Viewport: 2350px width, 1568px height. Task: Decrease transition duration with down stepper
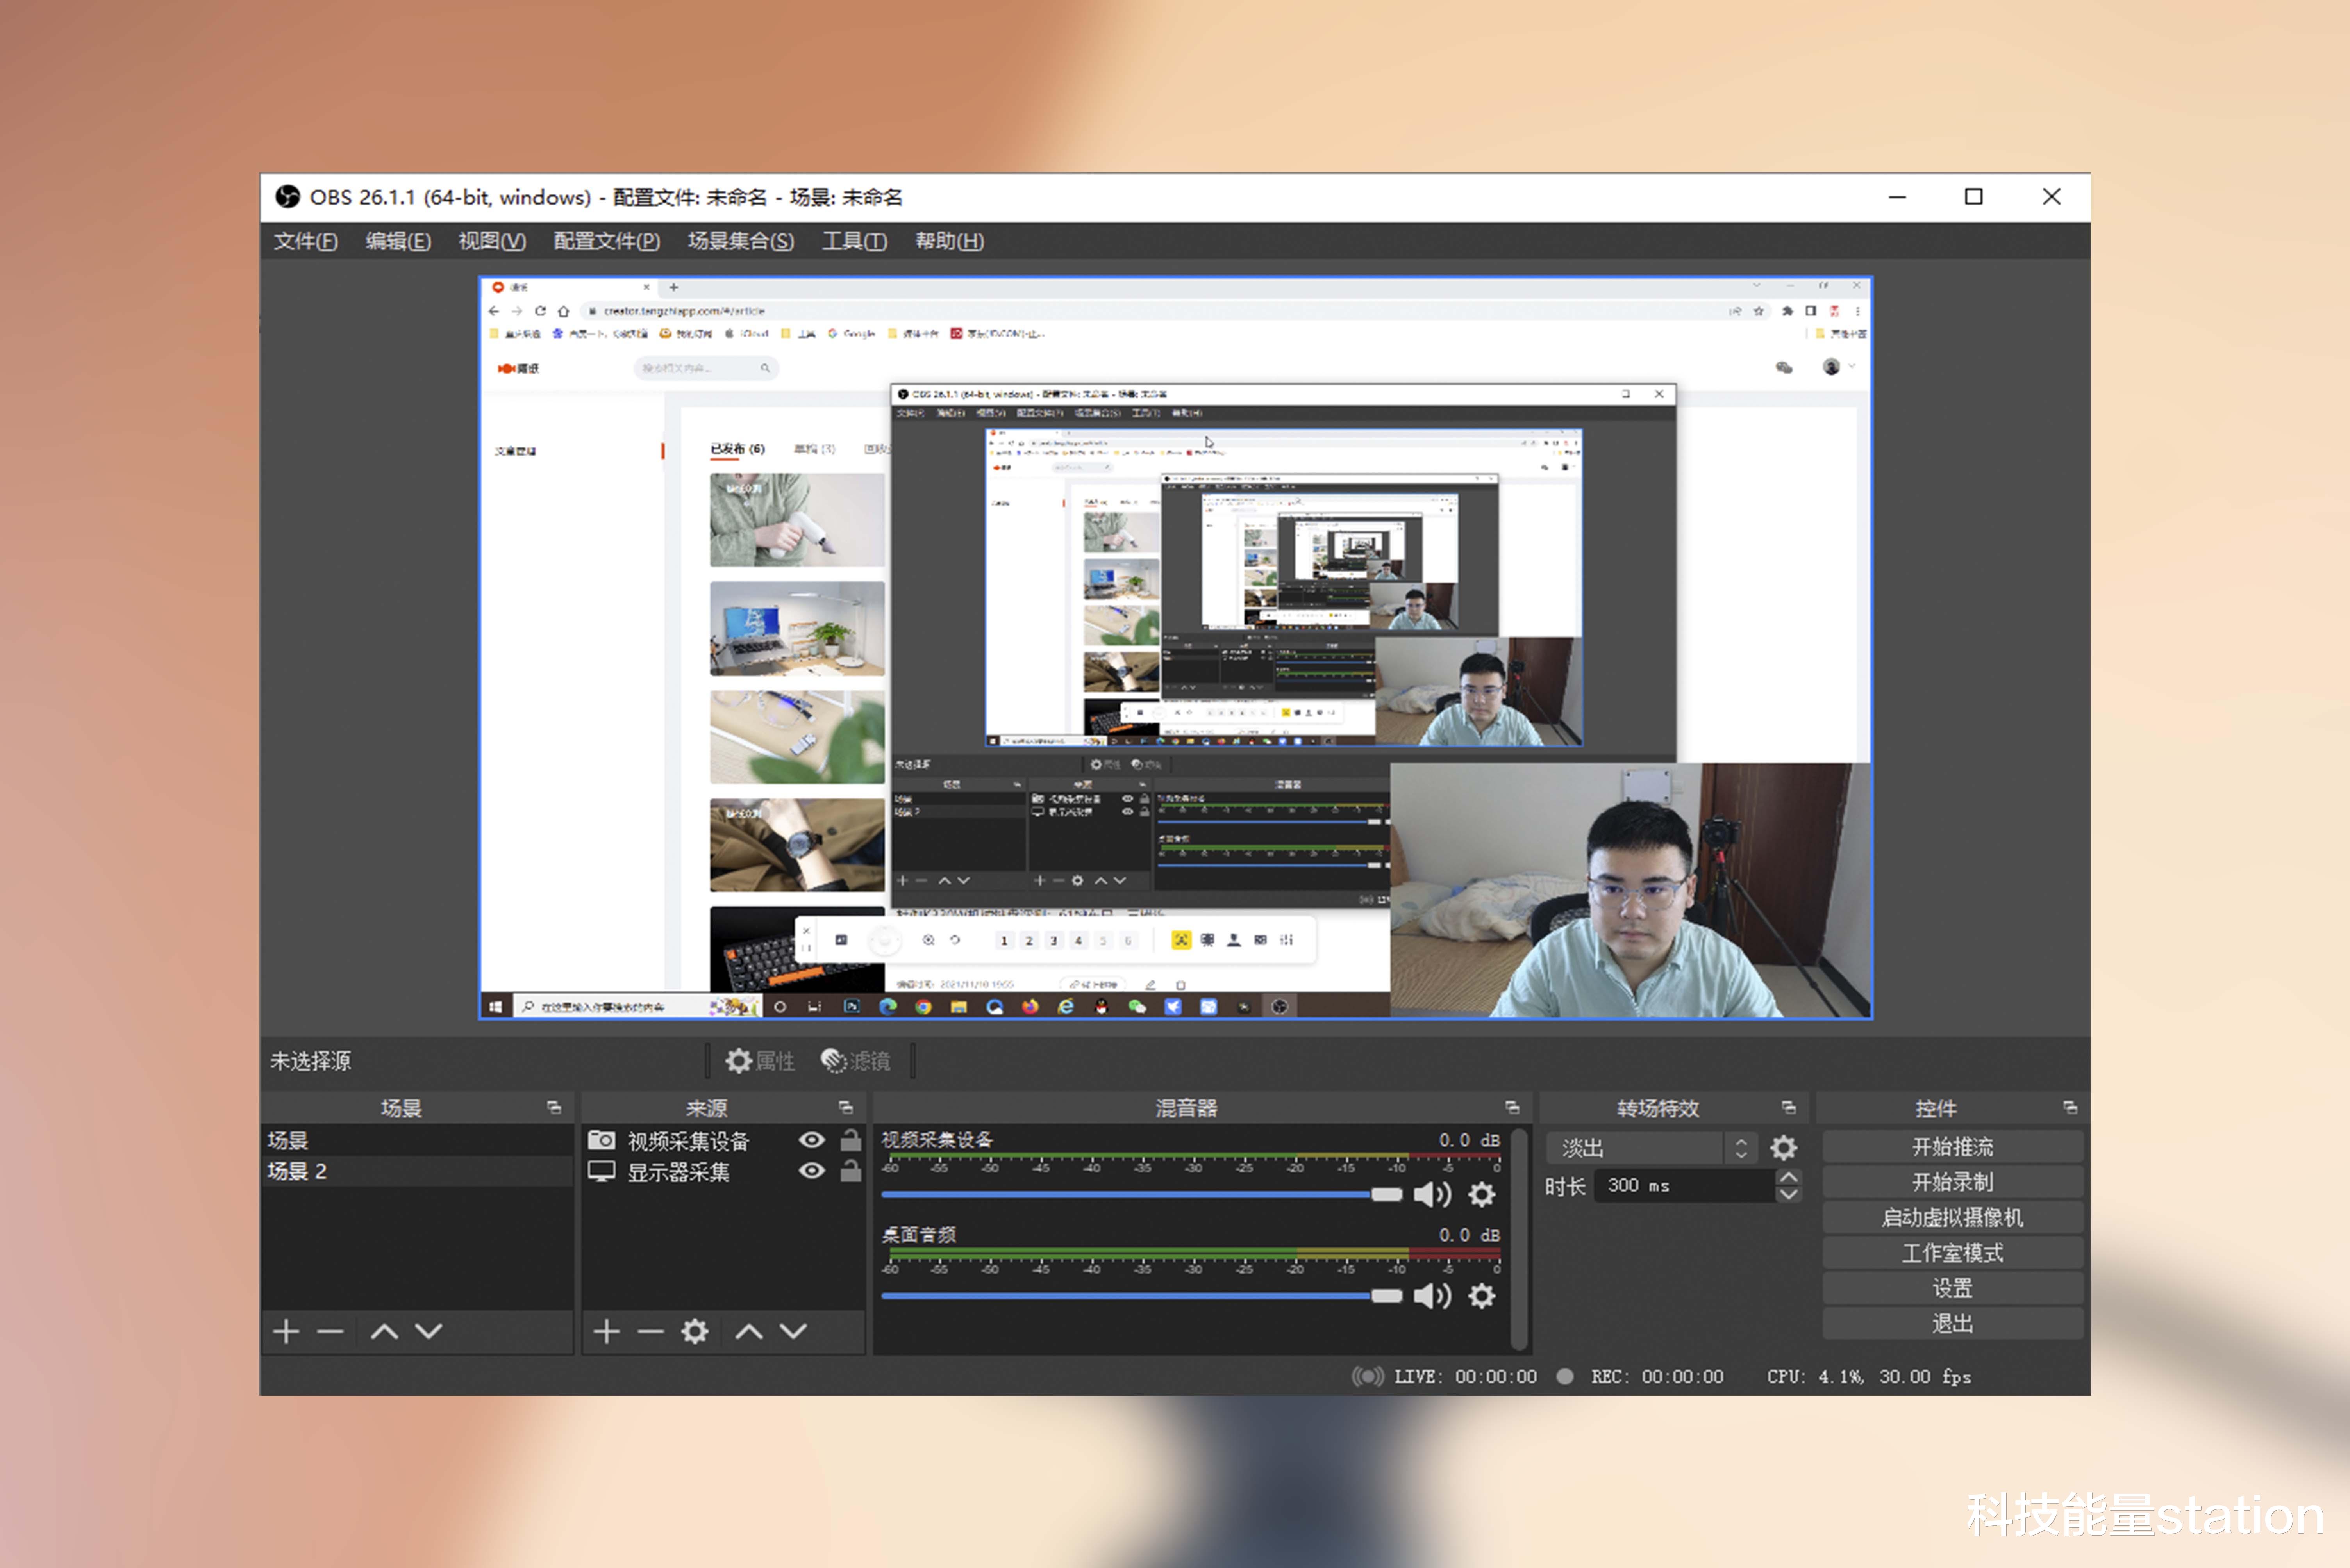click(x=1789, y=1194)
